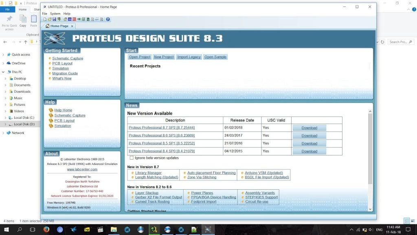Click File Explorer's blue File tab
This screenshot has width=417, height=235.
(x=7, y=9)
